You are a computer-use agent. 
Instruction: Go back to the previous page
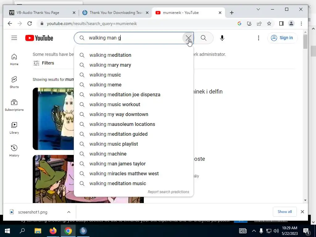pyautogui.click(x=10, y=23)
